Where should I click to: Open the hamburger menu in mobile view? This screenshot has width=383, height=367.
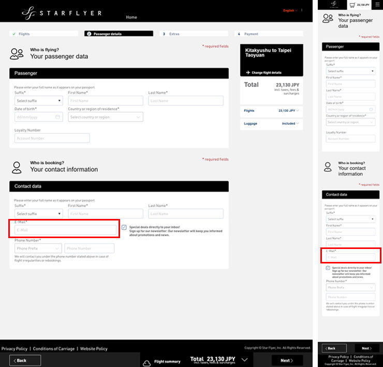coord(376,5)
